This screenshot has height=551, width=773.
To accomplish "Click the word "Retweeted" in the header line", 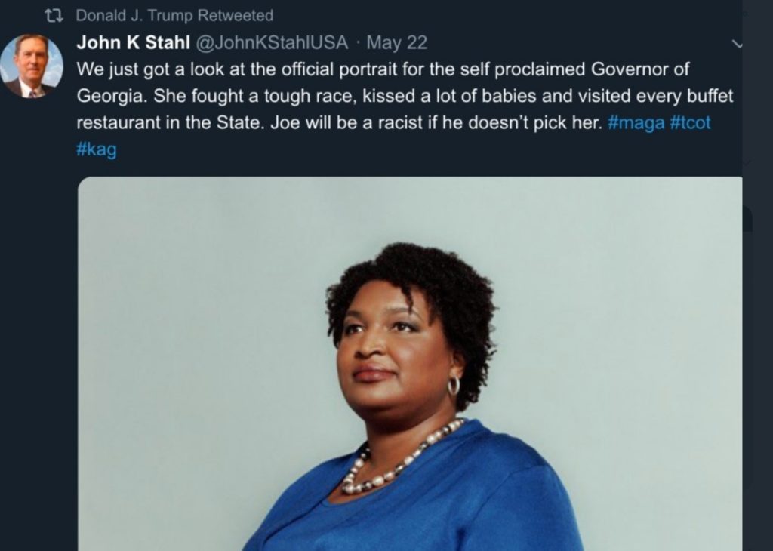I will (x=236, y=16).
